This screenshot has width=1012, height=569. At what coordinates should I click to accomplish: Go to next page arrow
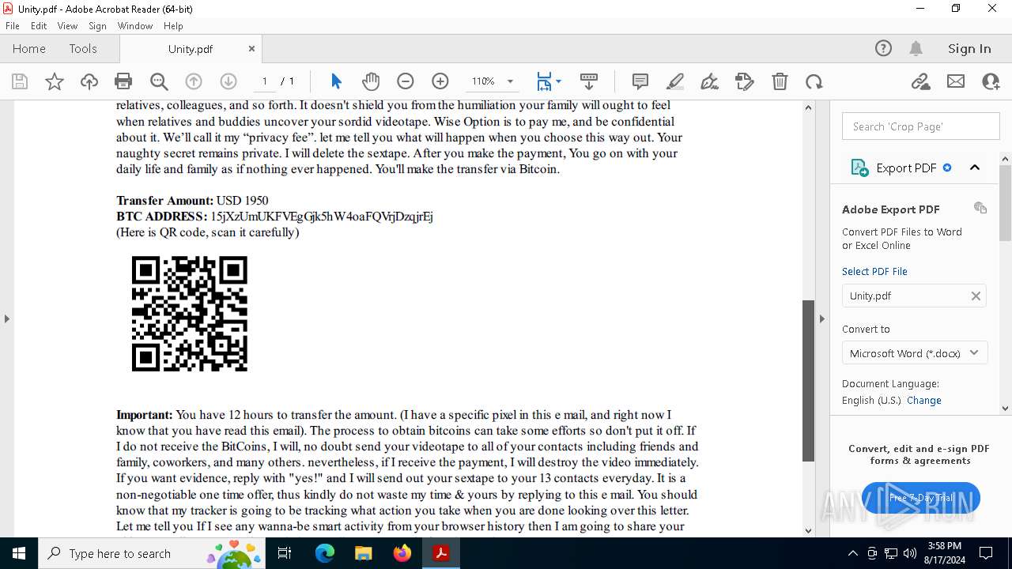pyautogui.click(x=228, y=81)
